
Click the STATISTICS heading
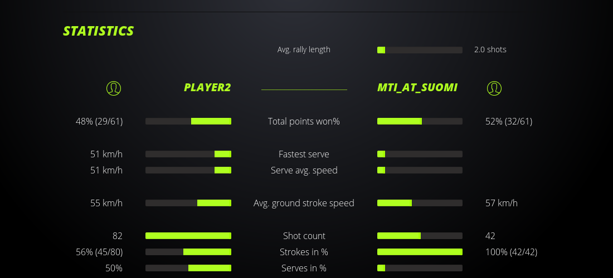[x=99, y=31]
